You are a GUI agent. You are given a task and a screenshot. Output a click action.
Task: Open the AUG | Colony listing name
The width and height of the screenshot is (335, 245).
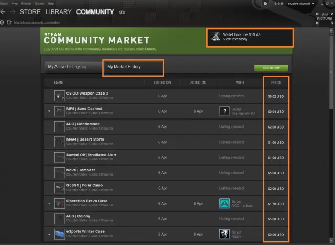(78, 216)
